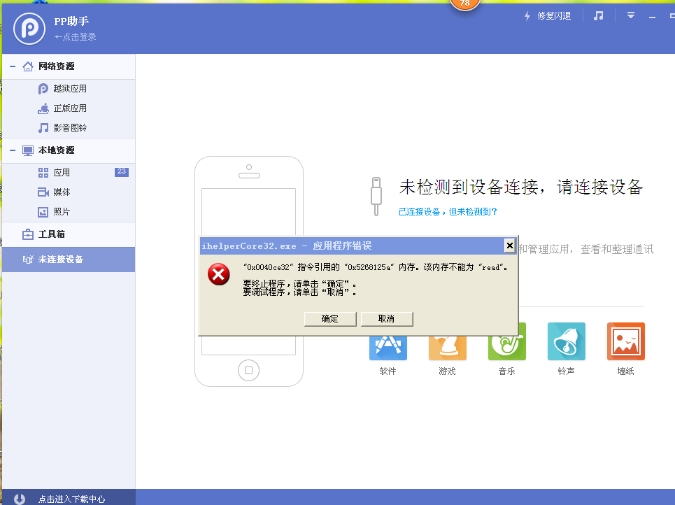Viewport: 675px width, 505px height.
Task: Select the 未连接设备 tab
Action: click(69, 259)
